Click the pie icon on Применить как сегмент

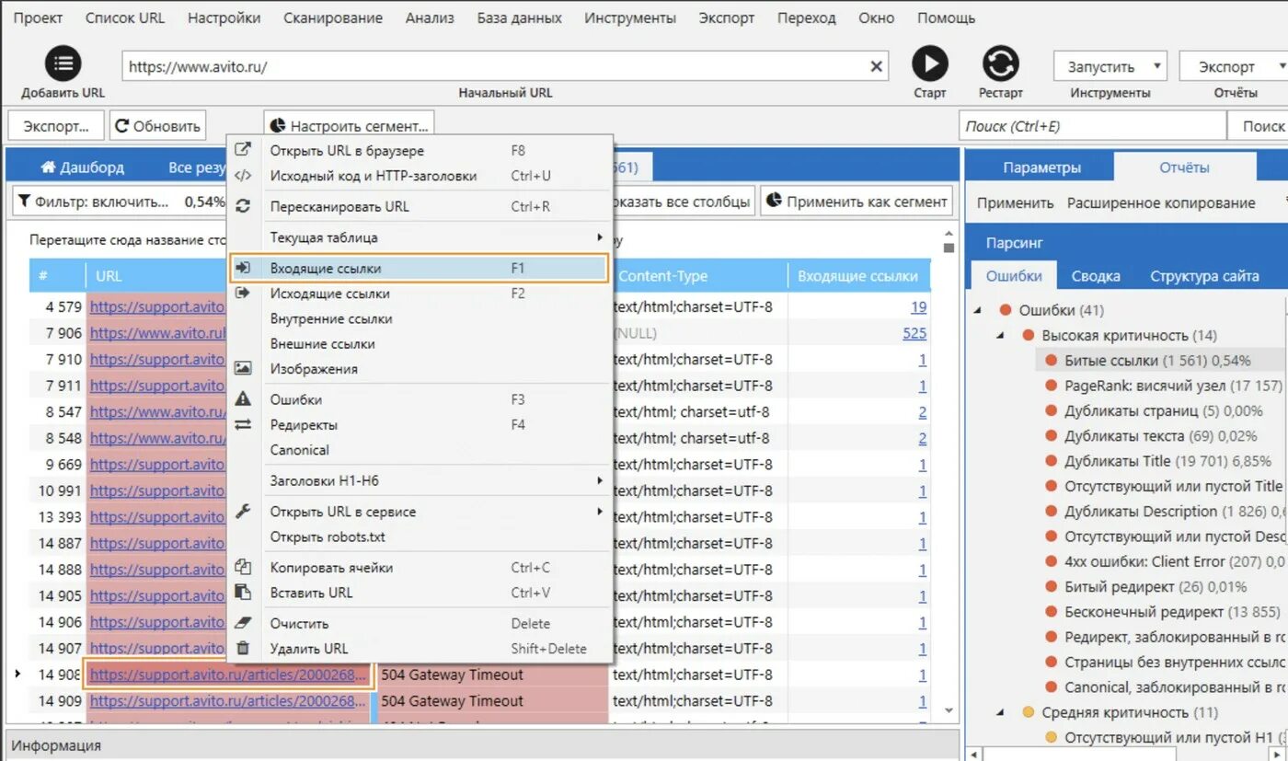click(x=775, y=201)
